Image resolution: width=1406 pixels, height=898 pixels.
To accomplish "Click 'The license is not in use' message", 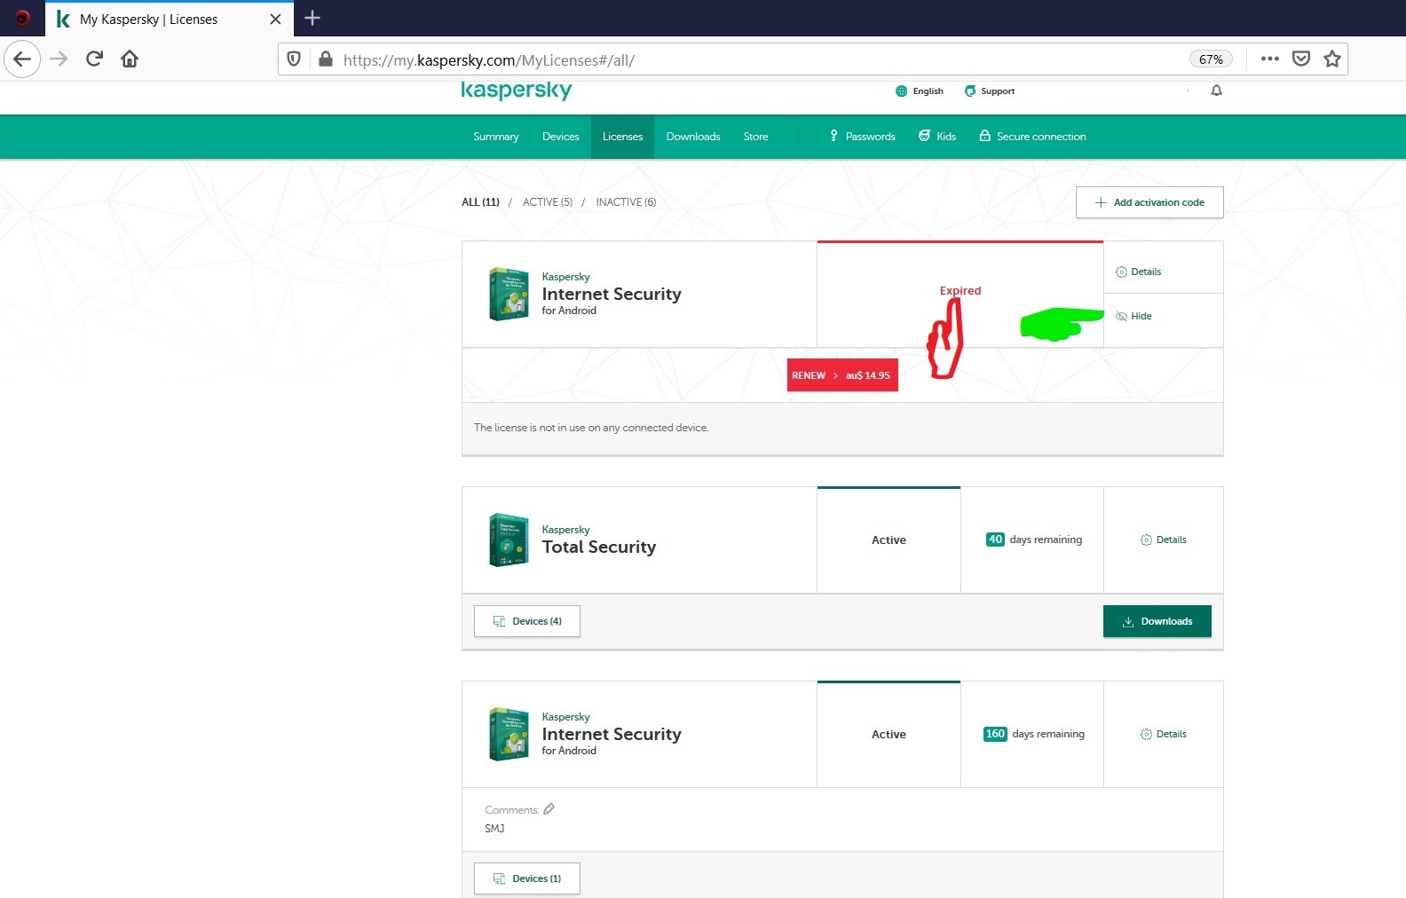I will [591, 428].
